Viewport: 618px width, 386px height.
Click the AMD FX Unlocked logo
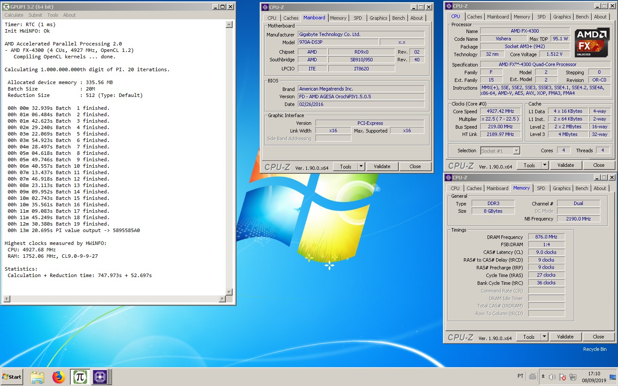click(591, 43)
